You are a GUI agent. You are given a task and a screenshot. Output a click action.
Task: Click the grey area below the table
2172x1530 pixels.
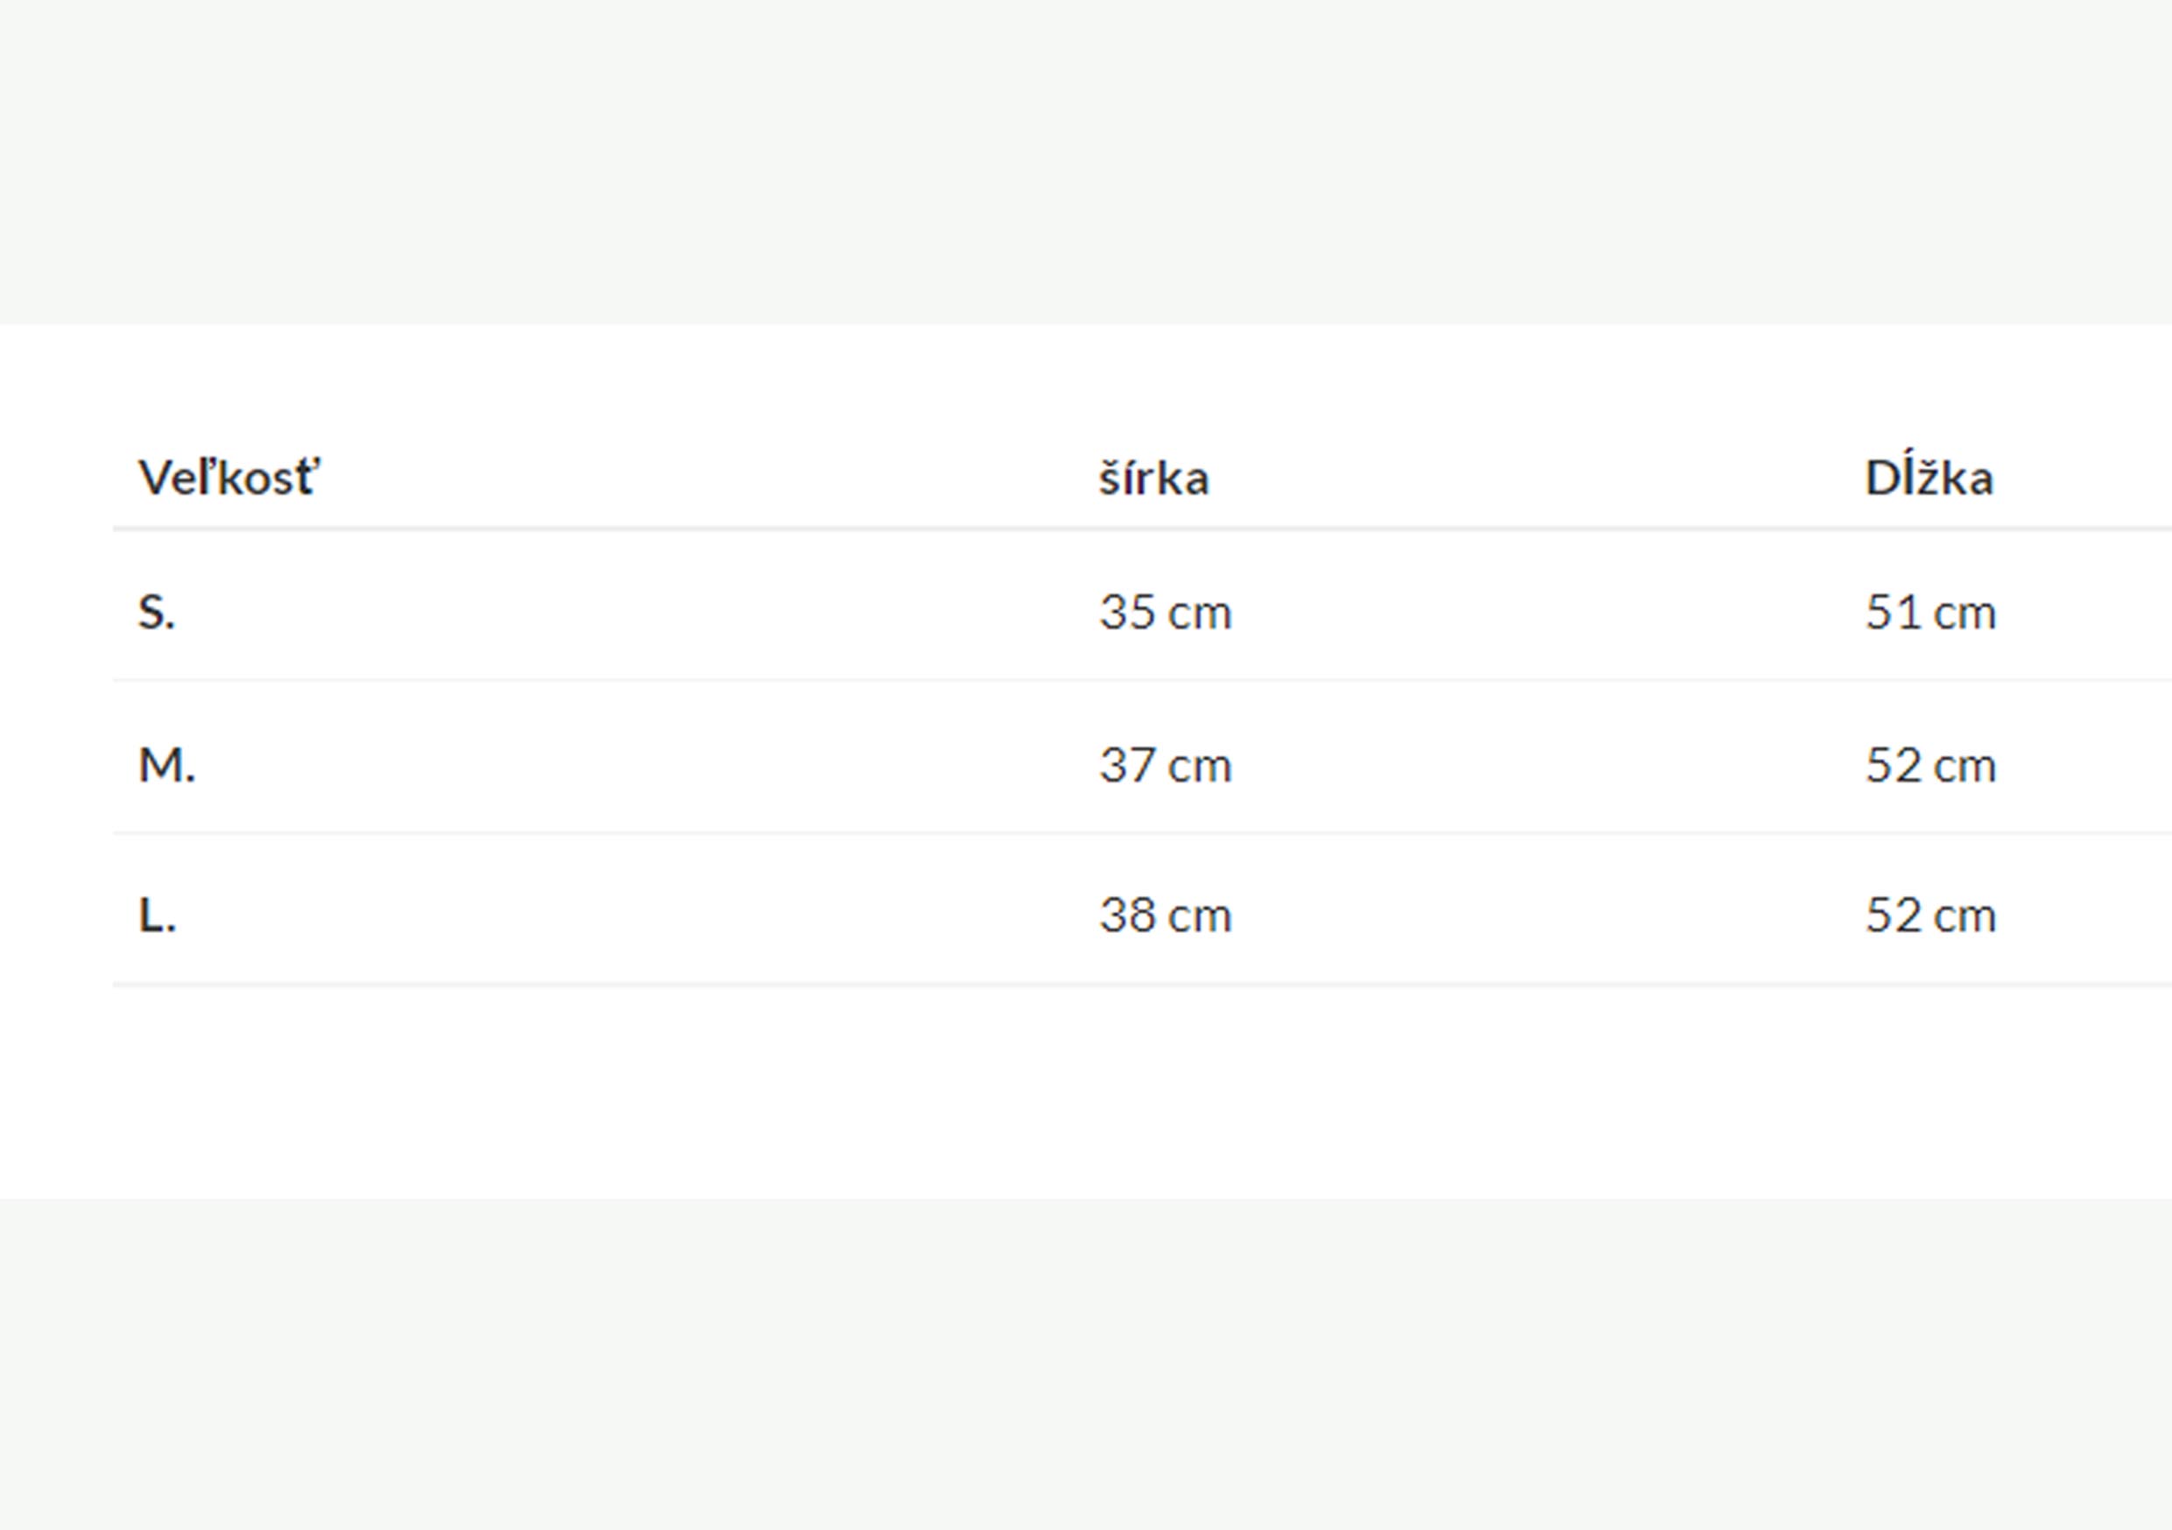(x=1086, y=1362)
